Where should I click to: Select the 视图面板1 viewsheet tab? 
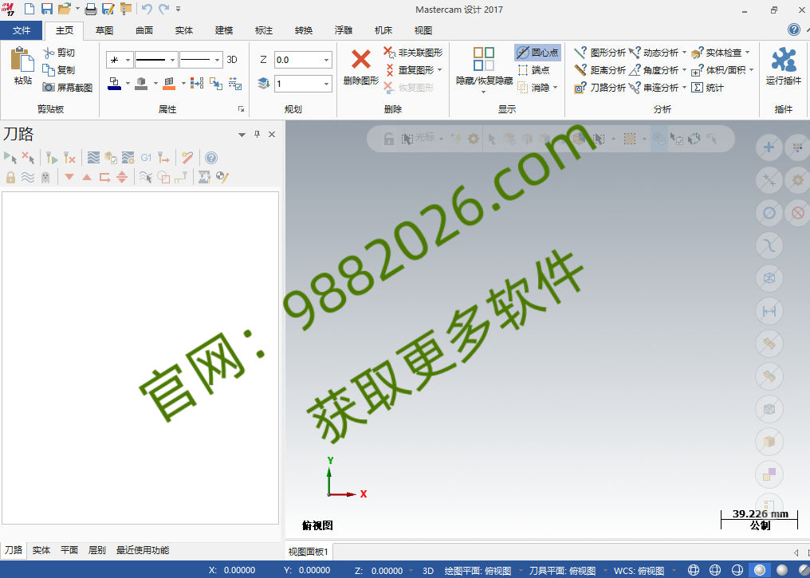308,552
